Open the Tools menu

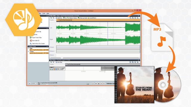[x=44, y=13]
